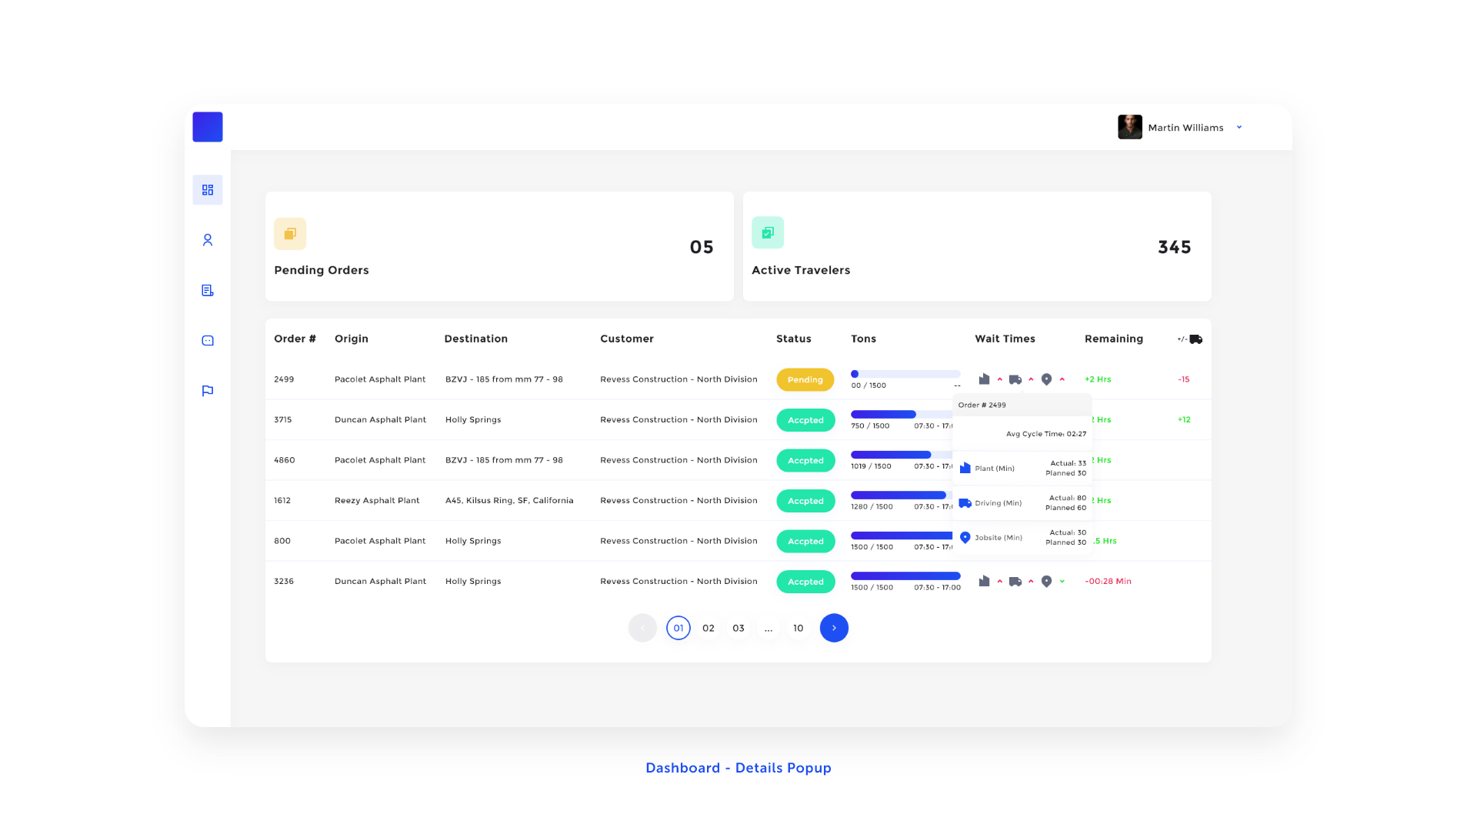Viewport: 1477px width, 831px height.
Task: Click the green Active Travelers card icon
Action: tap(767, 232)
